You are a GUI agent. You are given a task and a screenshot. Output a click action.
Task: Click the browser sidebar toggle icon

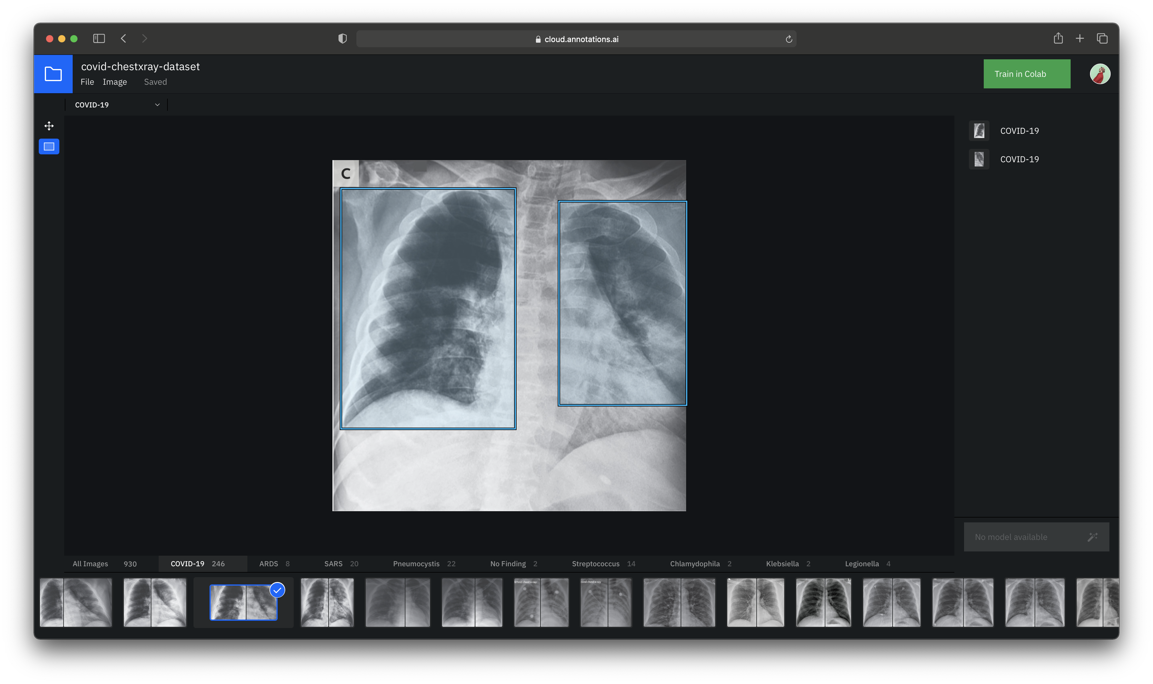pos(99,39)
